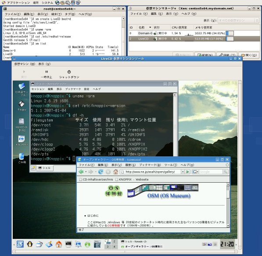Open the ごみ箱 trash desktop icon
Viewport: 262px width, 256px height.
point(22,158)
